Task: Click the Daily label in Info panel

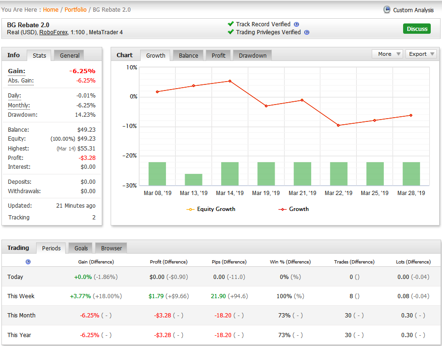Action: point(15,96)
